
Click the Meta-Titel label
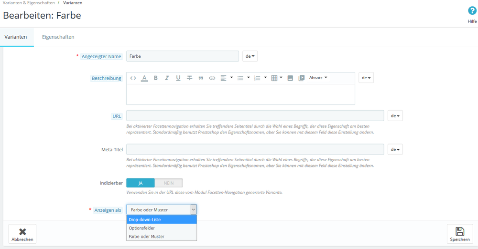tap(112, 150)
